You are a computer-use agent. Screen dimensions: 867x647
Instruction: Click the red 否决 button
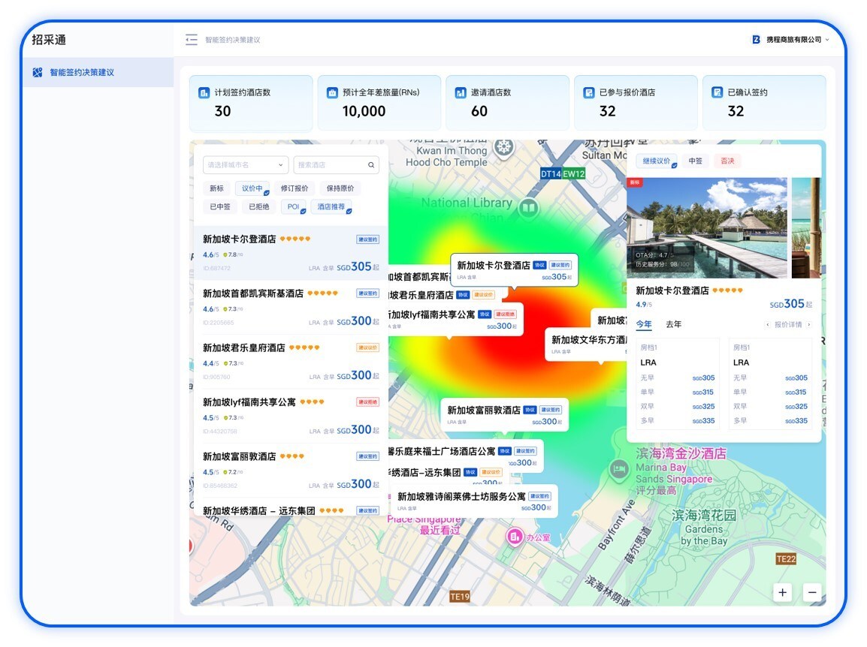(727, 161)
